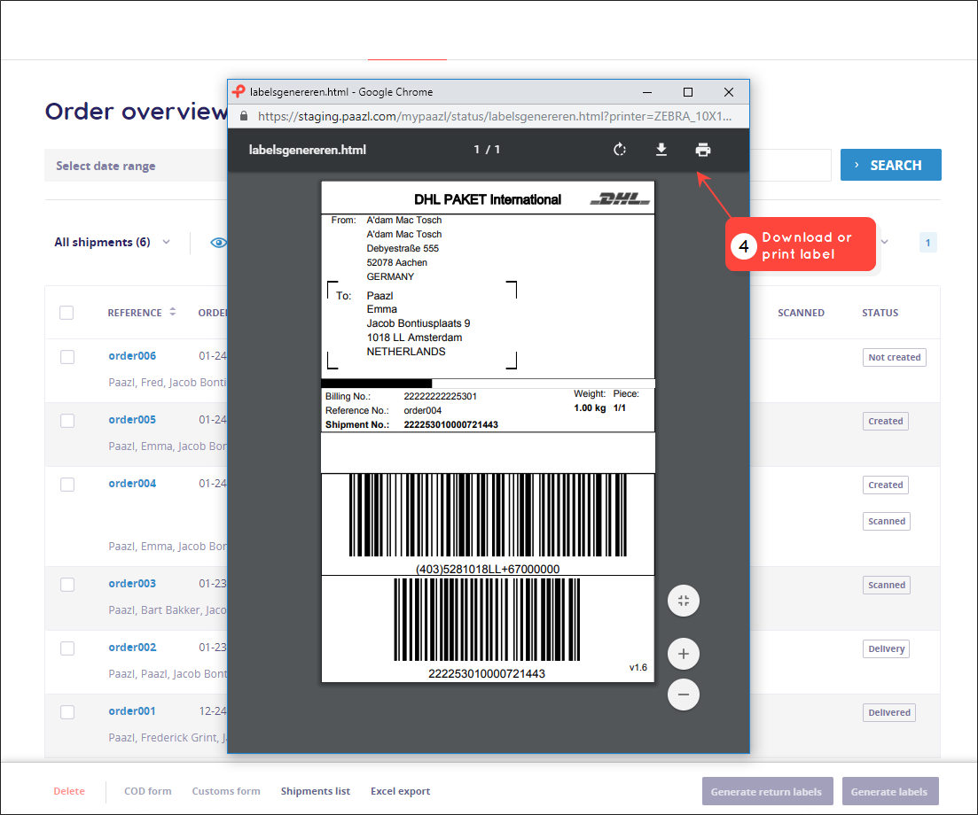Open the order006 reference link

(132, 356)
